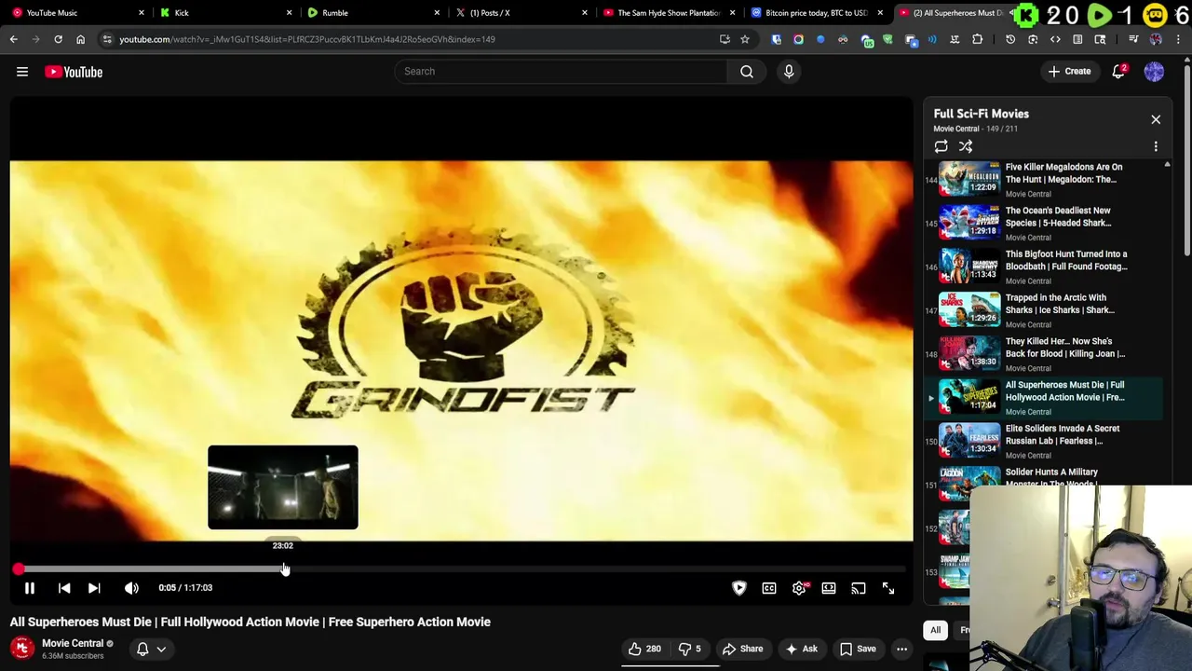Open the Share dialog
This screenshot has height=671, width=1192.
click(743, 649)
